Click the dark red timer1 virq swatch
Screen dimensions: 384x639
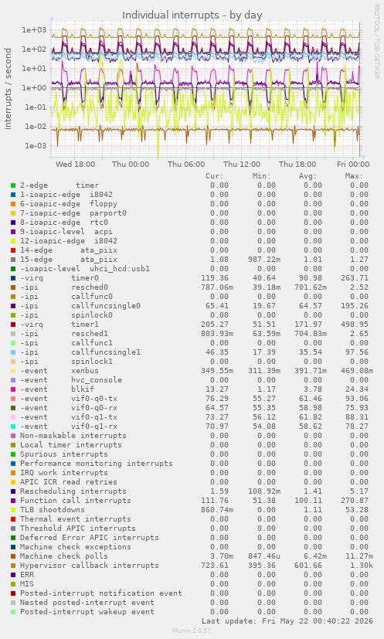pos(13,325)
